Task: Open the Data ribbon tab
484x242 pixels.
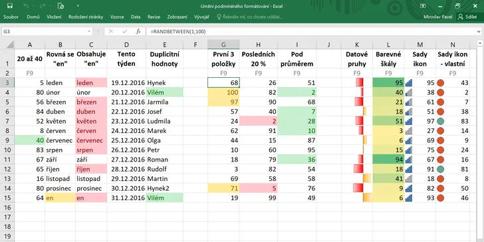Action: (x=136, y=17)
